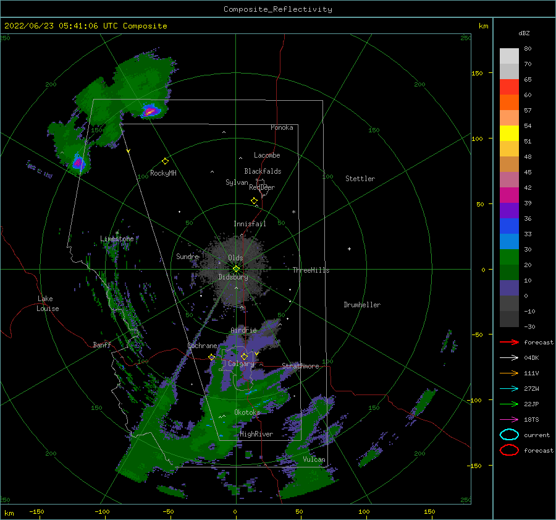Click the HighRiver town label
Screen dimensions: 556x520
tap(256, 434)
